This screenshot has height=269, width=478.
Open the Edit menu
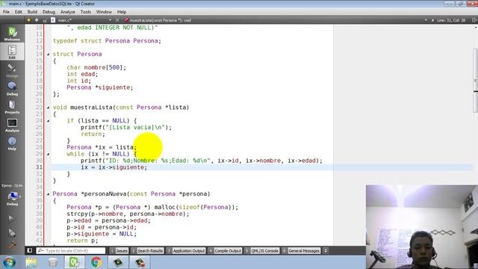tap(18, 12)
